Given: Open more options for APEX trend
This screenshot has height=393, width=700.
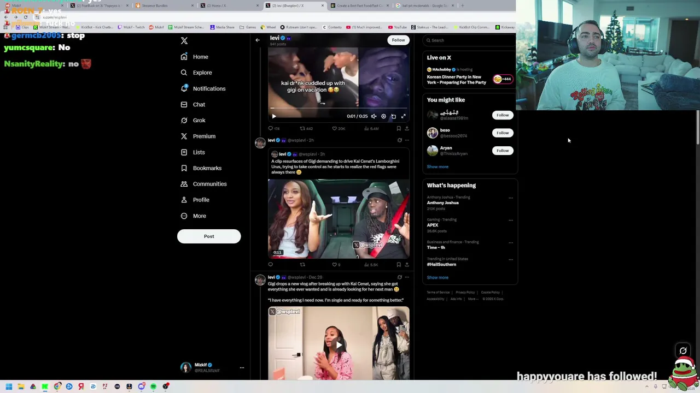Looking at the screenshot, I should click(x=511, y=220).
